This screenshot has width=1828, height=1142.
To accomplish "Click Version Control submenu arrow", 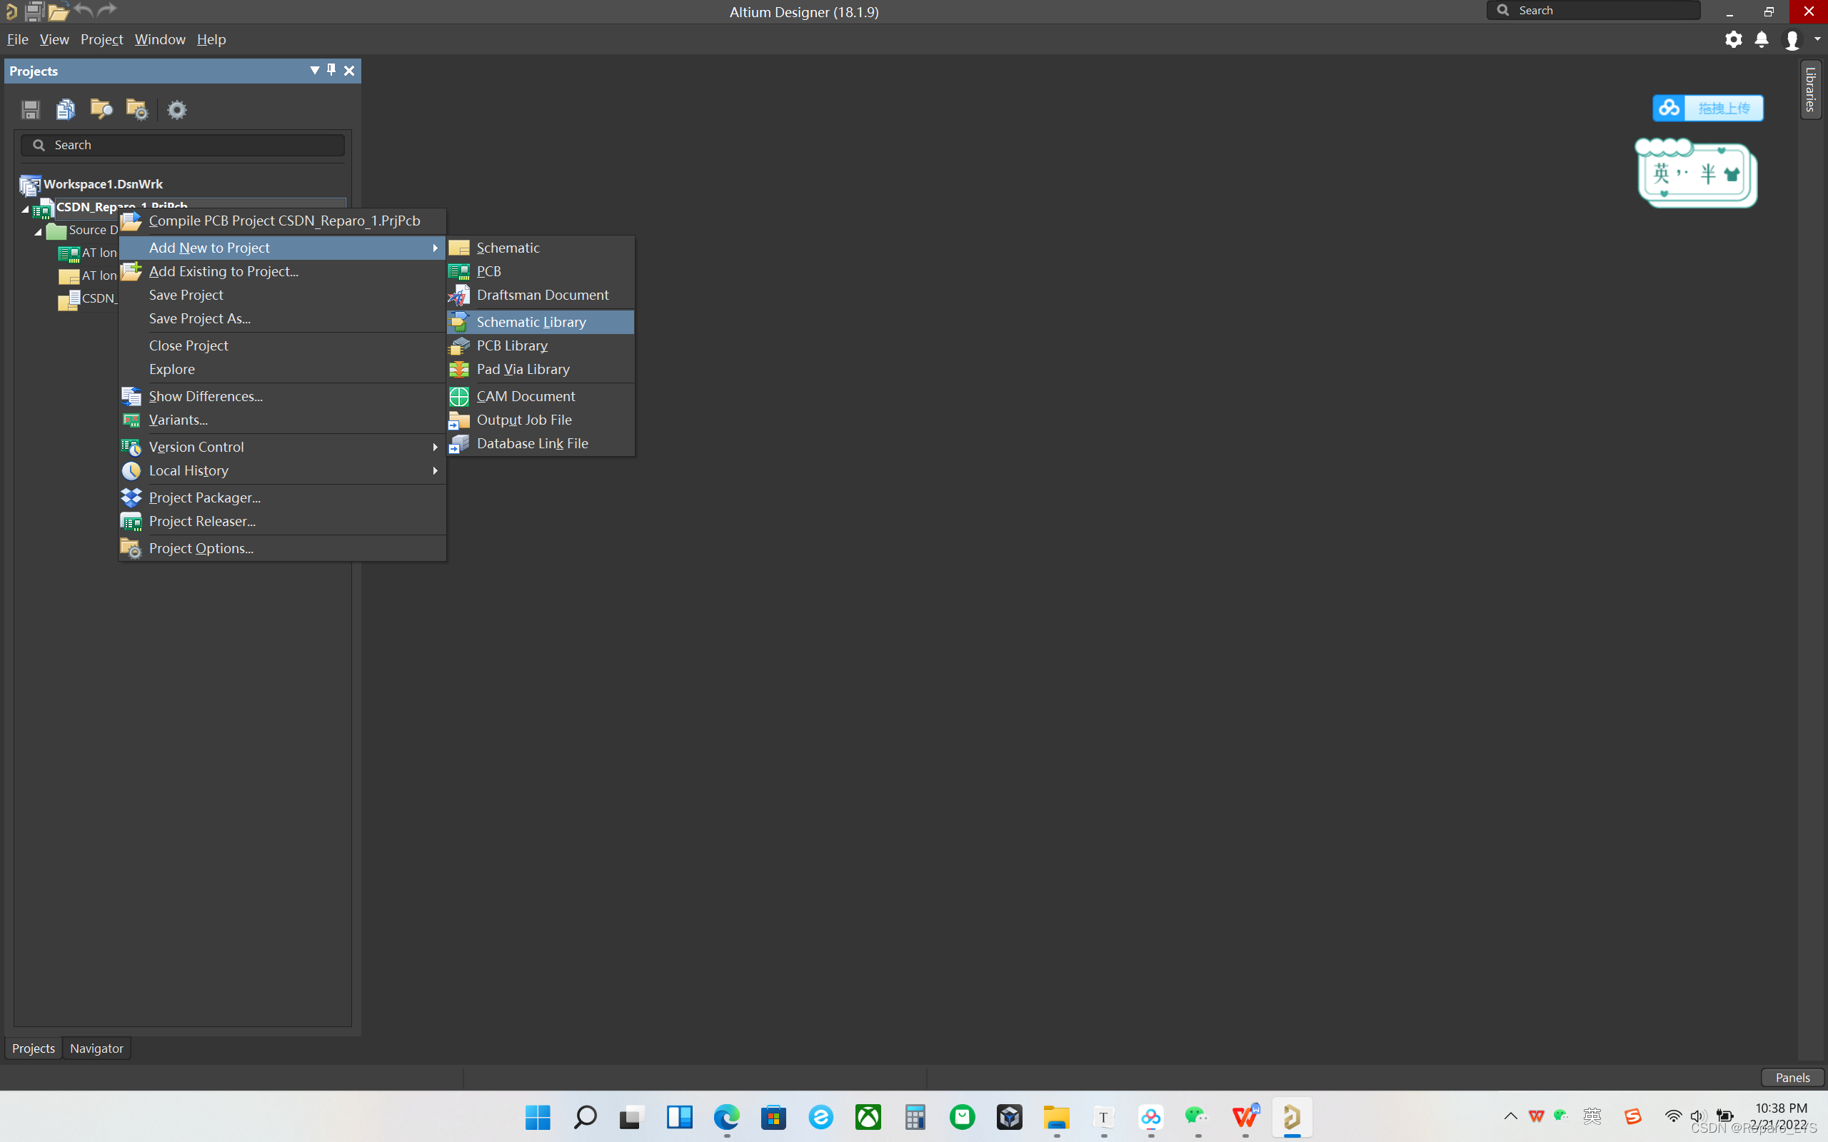I will tap(434, 446).
